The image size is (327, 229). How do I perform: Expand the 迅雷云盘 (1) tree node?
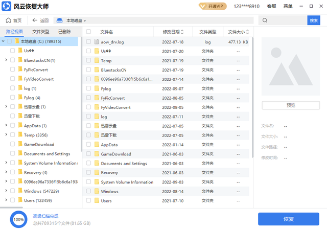pos(6,106)
